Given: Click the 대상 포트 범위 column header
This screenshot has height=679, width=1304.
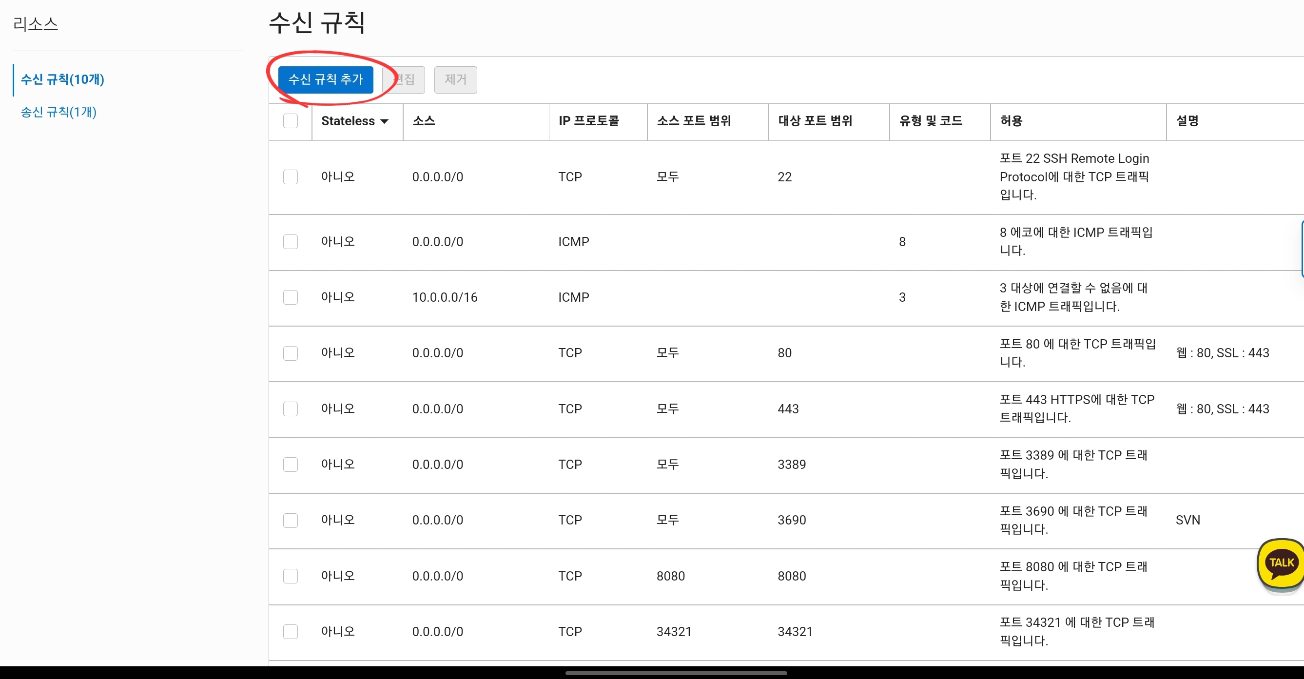Looking at the screenshot, I should pos(815,121).
